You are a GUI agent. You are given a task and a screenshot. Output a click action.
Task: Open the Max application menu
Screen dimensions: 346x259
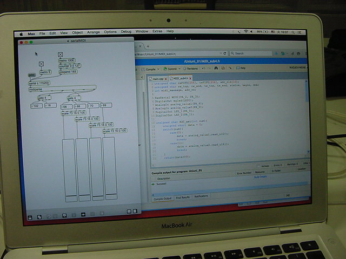31,33
